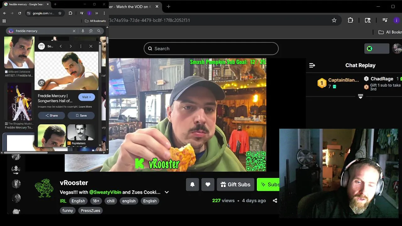Click Learn More copyright link

click(85, 107)
